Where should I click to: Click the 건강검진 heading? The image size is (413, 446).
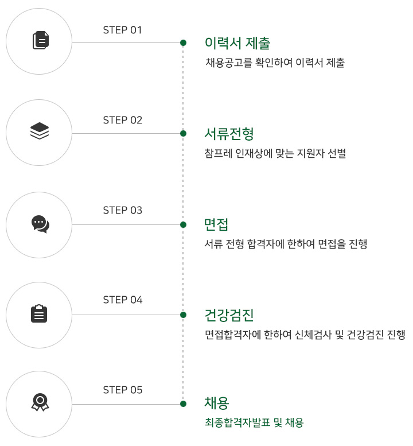pos(229,315)
